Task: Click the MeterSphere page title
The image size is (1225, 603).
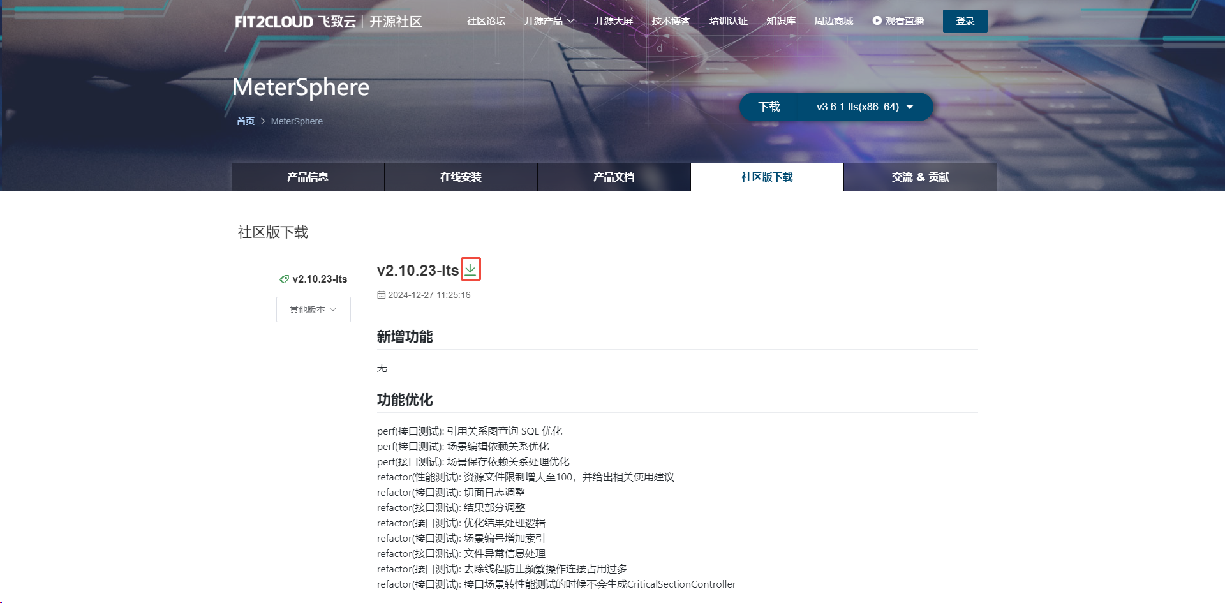Action: tap(301, 87)
